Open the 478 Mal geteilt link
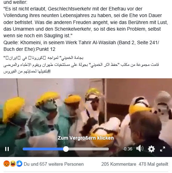Image resolution: width=172 pixels, height=173 pixels. tap(154, 164)
